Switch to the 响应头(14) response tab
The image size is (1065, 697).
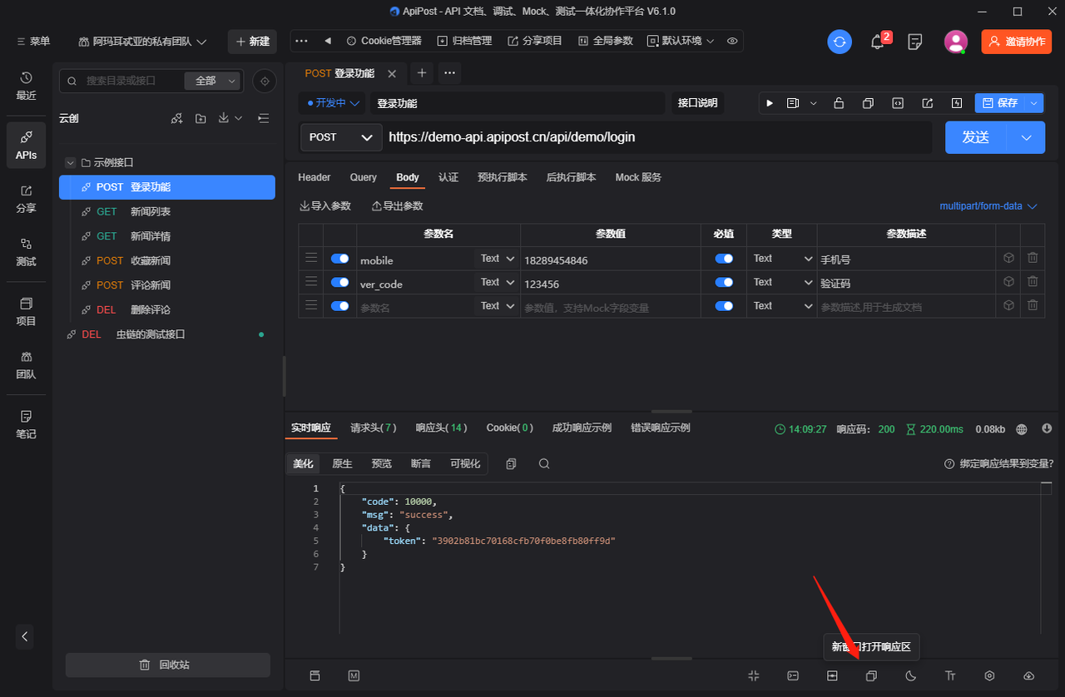tap(441, 428)
